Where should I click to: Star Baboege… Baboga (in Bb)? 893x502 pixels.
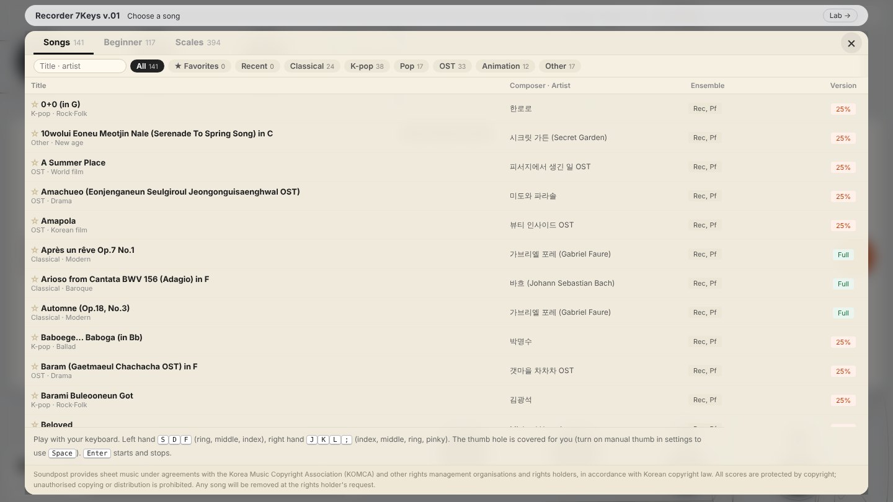tap(35, 337)
